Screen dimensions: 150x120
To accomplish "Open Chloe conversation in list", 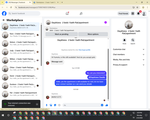I will [x=20, y=69].
